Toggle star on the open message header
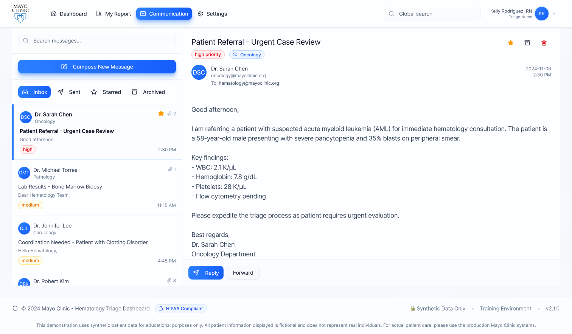 [x=510, y=43]
